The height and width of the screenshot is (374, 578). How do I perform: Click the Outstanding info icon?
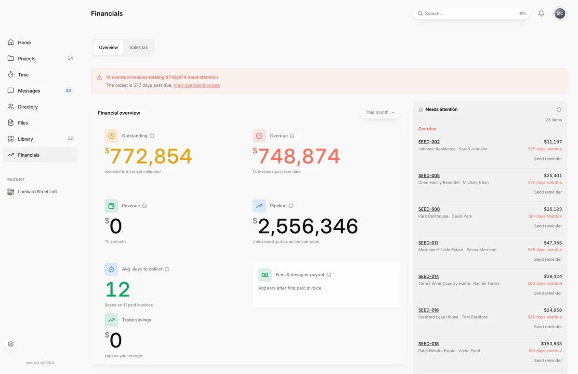(x=152, y=136)
